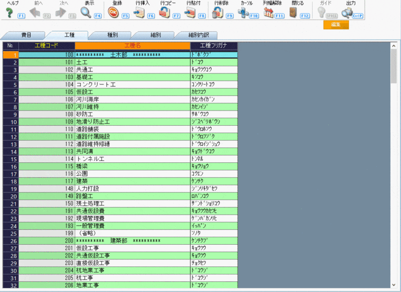Image resolution: width=401 pixels, height=292 pixels.
Task: Select the 共通工 name cell
Action: point(133,69)
